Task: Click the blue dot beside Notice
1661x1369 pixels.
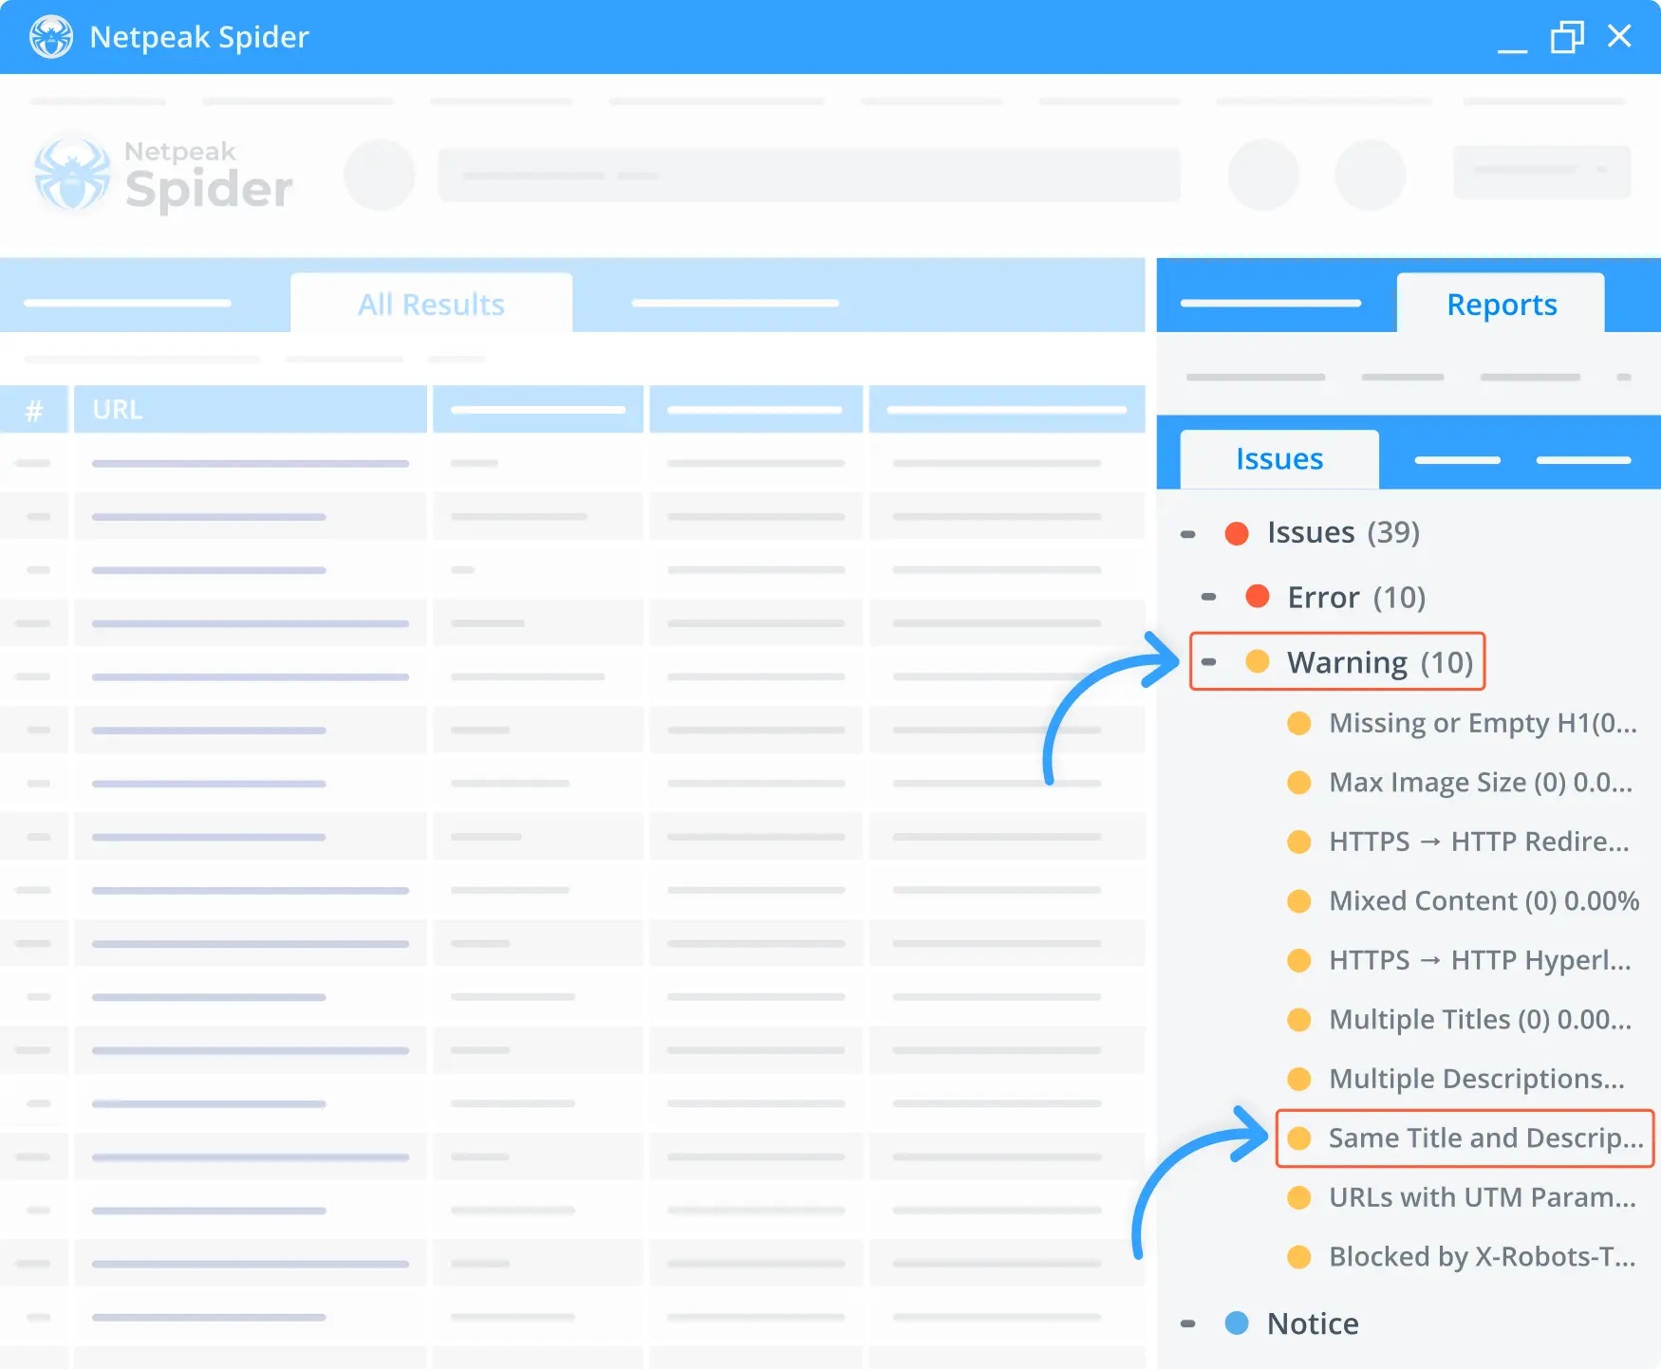Action: pos(1237,1323)
